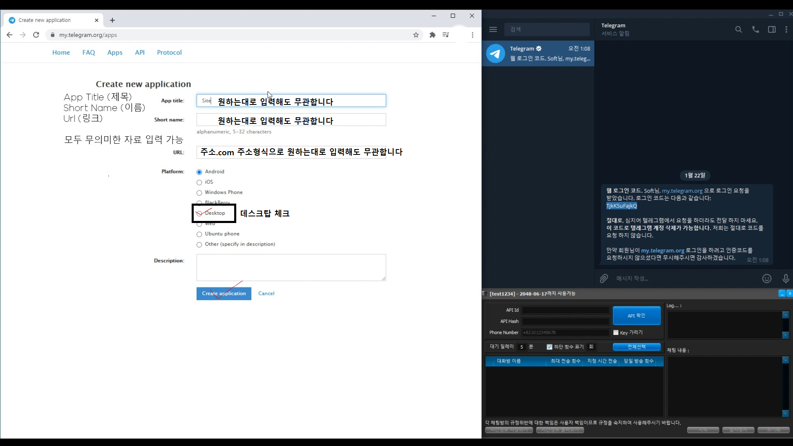Start a call from the Telegram header
Viewport: 793px width, 446px height.
click(755, 29)
